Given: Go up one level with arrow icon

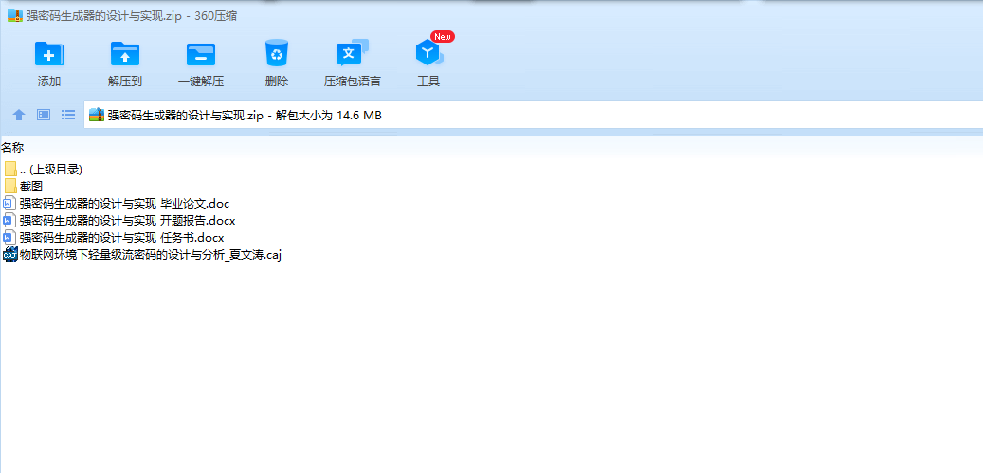Looking at the screenshot, I should coord(19,115).
